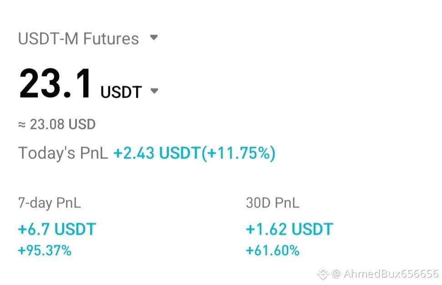Open Today's PnL label

63,153
